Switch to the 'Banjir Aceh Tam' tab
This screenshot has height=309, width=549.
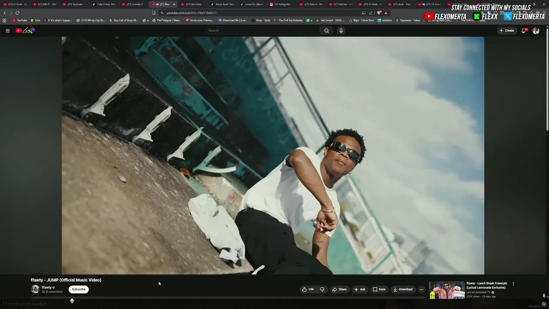pyautogui.click(x=222, y=4)
